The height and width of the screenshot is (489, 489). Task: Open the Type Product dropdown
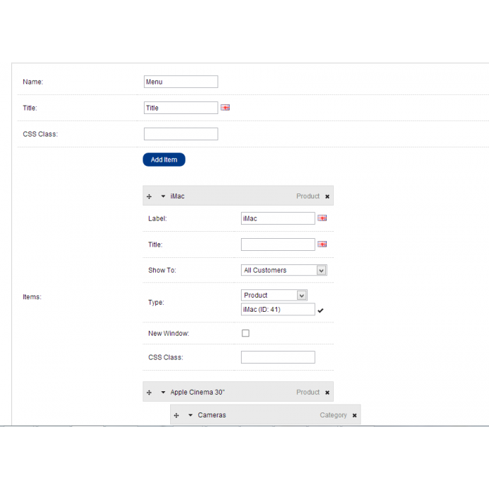tap(274, 295)
